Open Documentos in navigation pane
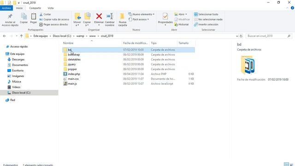This screenshot has width=295, height=166. 18,65
